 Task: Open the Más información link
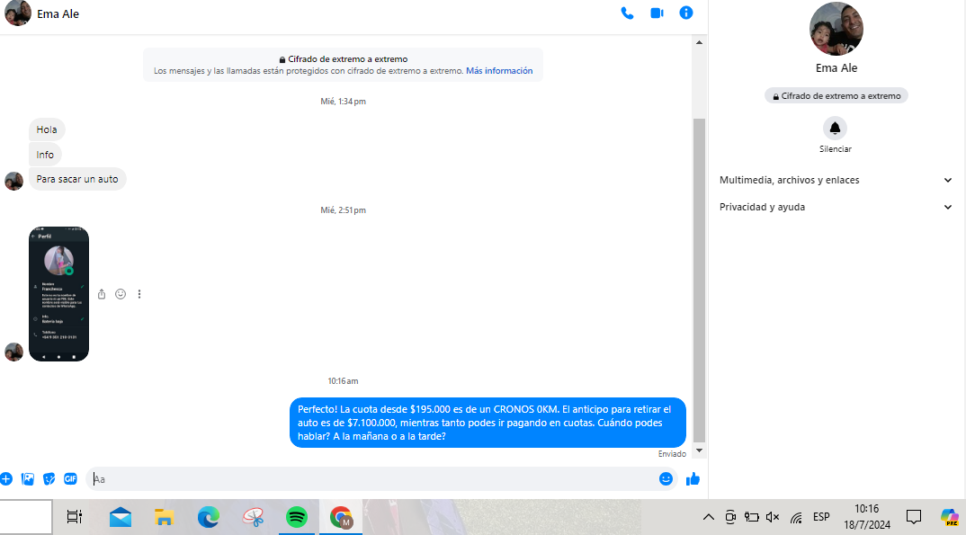click(x=499, y=71)
